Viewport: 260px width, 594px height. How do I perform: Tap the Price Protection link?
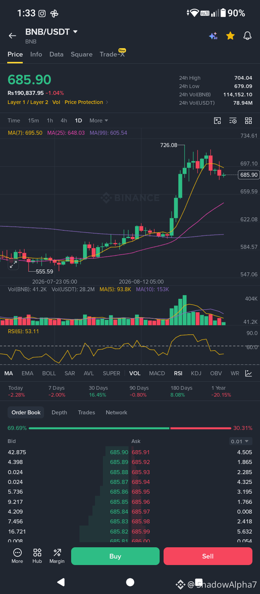[x=84, y=102]
